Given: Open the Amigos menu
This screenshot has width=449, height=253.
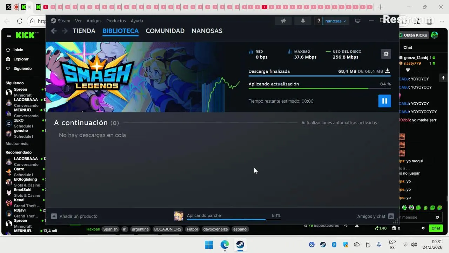Looking at the screenshot, I should tap(94, 21).
